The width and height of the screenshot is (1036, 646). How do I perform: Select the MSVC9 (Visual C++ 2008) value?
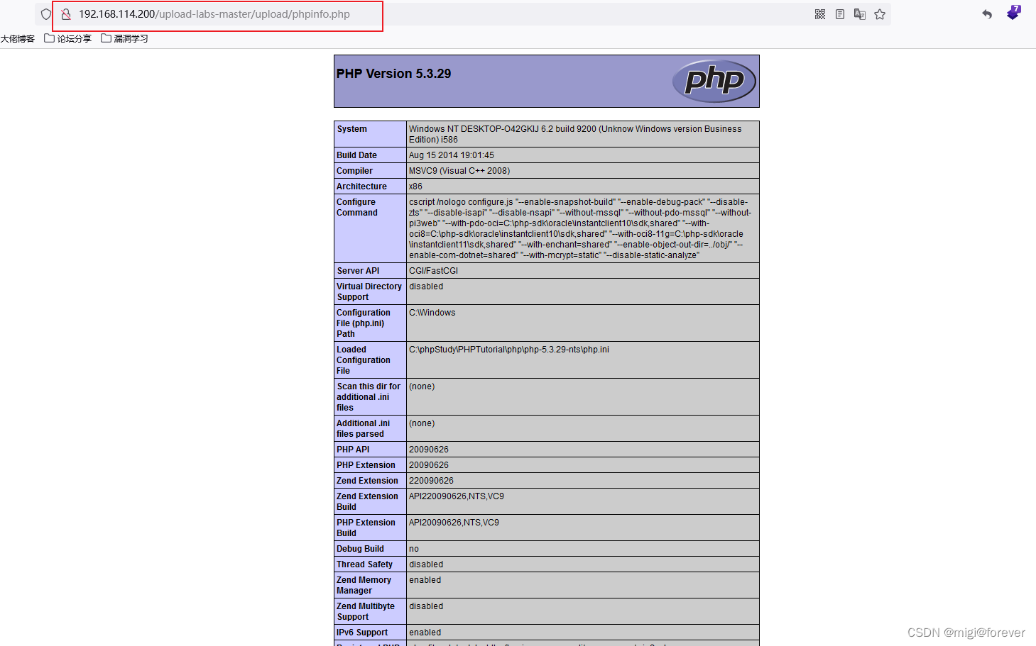(x=459, y=171)
